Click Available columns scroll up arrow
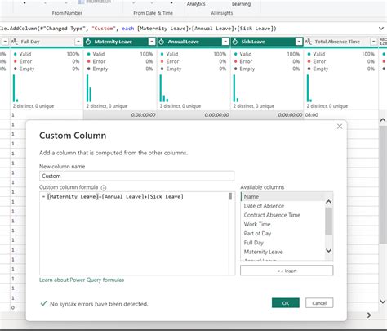Image resolution: width=387 pixels, height=331 pixels. click(329, 202)
